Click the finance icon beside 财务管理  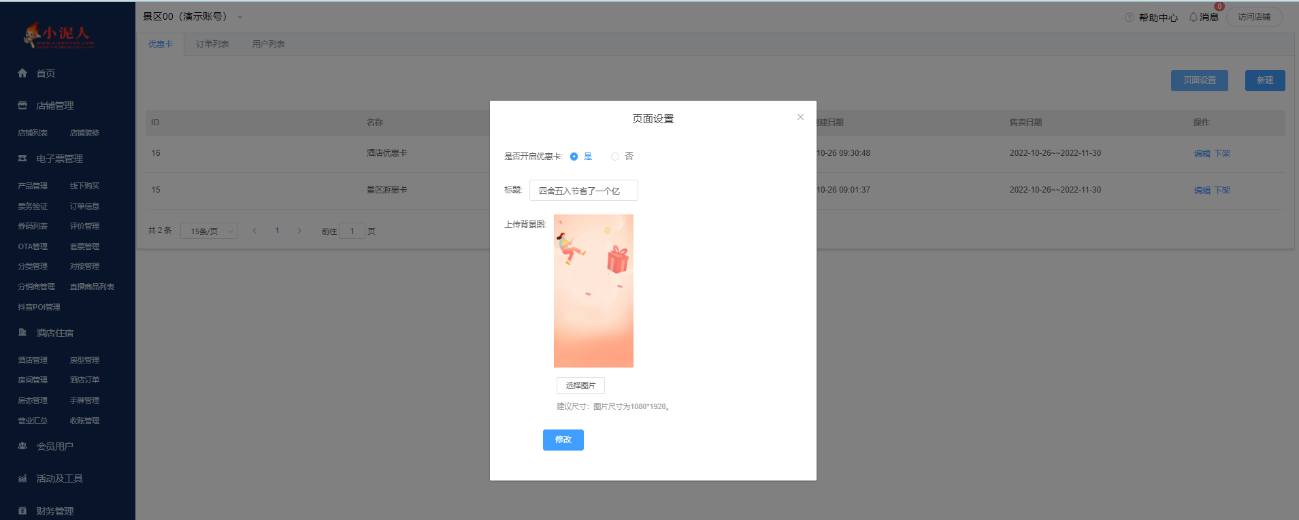point(22,510)
